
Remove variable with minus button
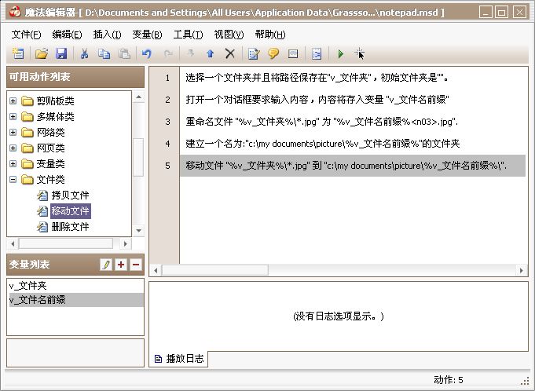click(136, 265)
